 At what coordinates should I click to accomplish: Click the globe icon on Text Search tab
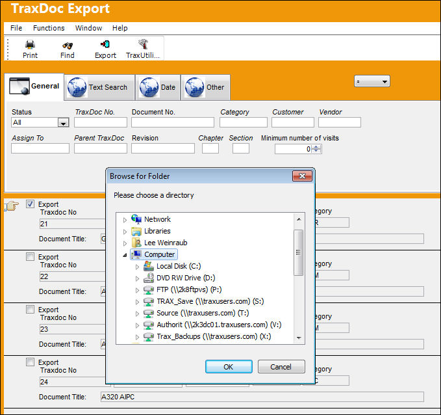(x=77, y=87)
